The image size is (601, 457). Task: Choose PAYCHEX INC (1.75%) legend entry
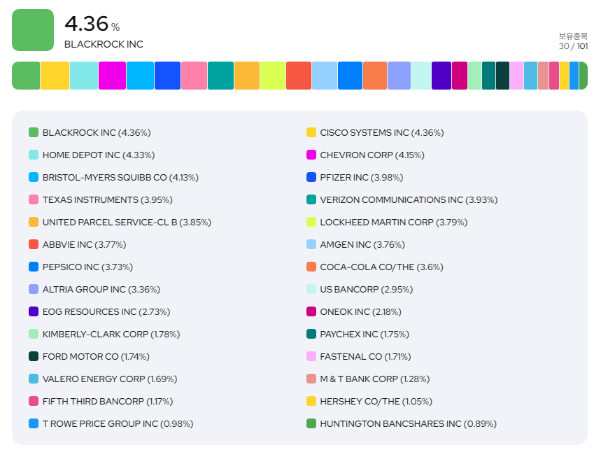pyautogui.click(x=358, y=335)
